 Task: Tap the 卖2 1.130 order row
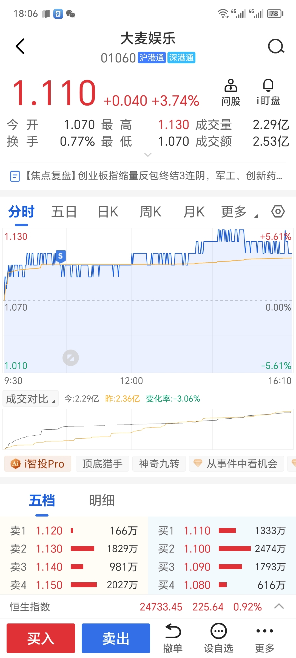click(x=74, y=549)
